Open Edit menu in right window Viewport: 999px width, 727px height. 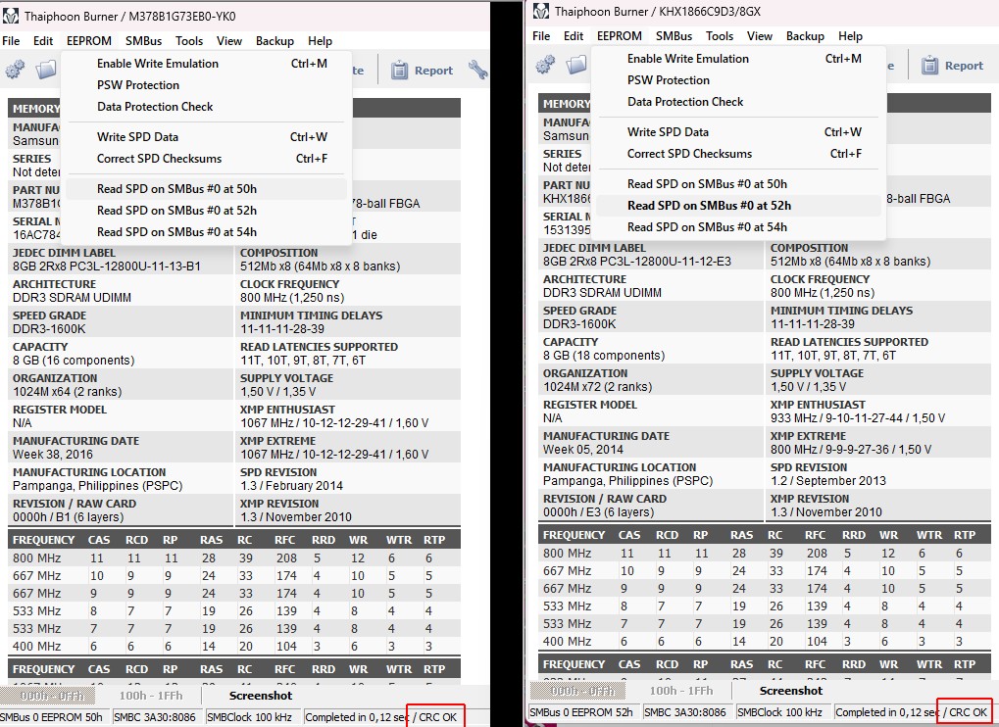click(574, 35)
